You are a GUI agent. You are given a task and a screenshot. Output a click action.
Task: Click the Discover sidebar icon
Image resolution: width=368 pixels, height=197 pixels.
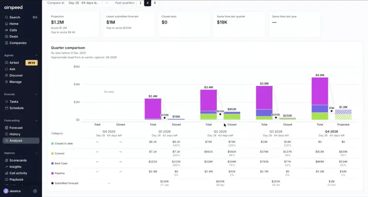(6, 76)
